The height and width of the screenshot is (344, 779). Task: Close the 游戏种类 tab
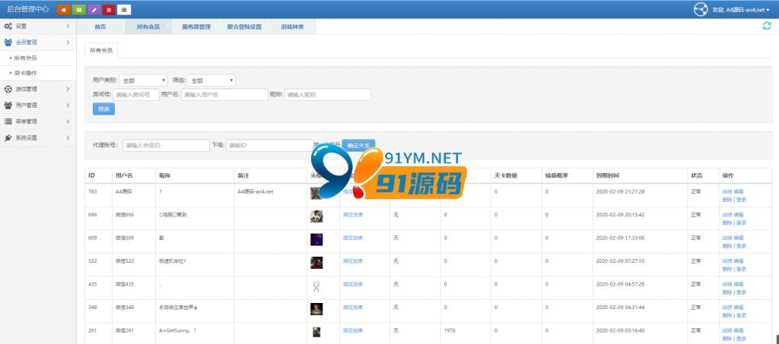(x=311, y=26)
